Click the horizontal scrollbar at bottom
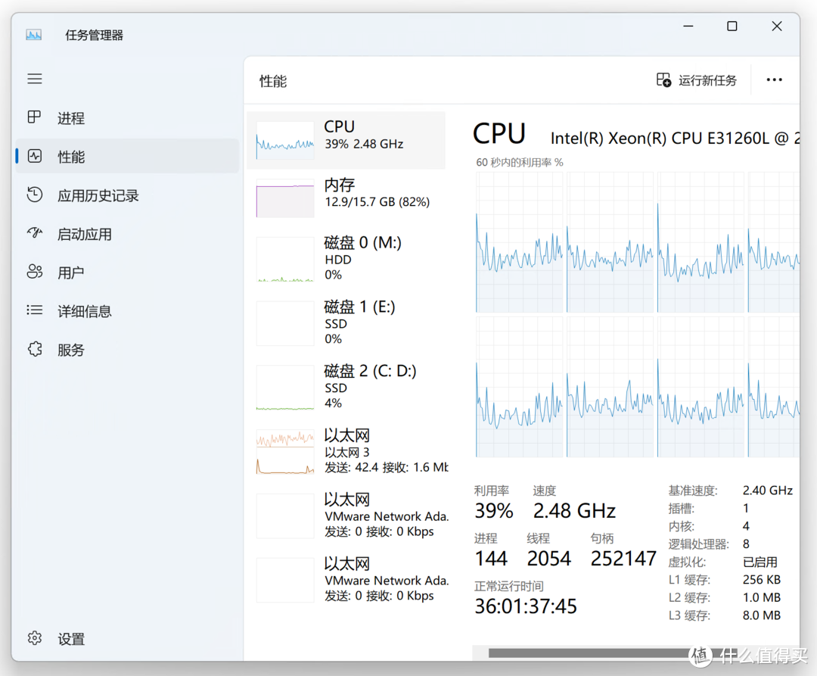 tap(590, 653)
